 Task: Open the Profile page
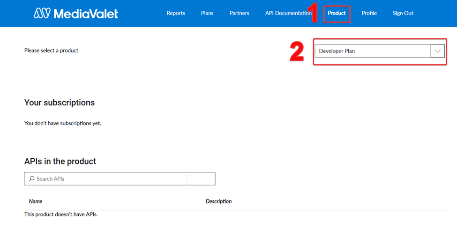pos(369,13)
